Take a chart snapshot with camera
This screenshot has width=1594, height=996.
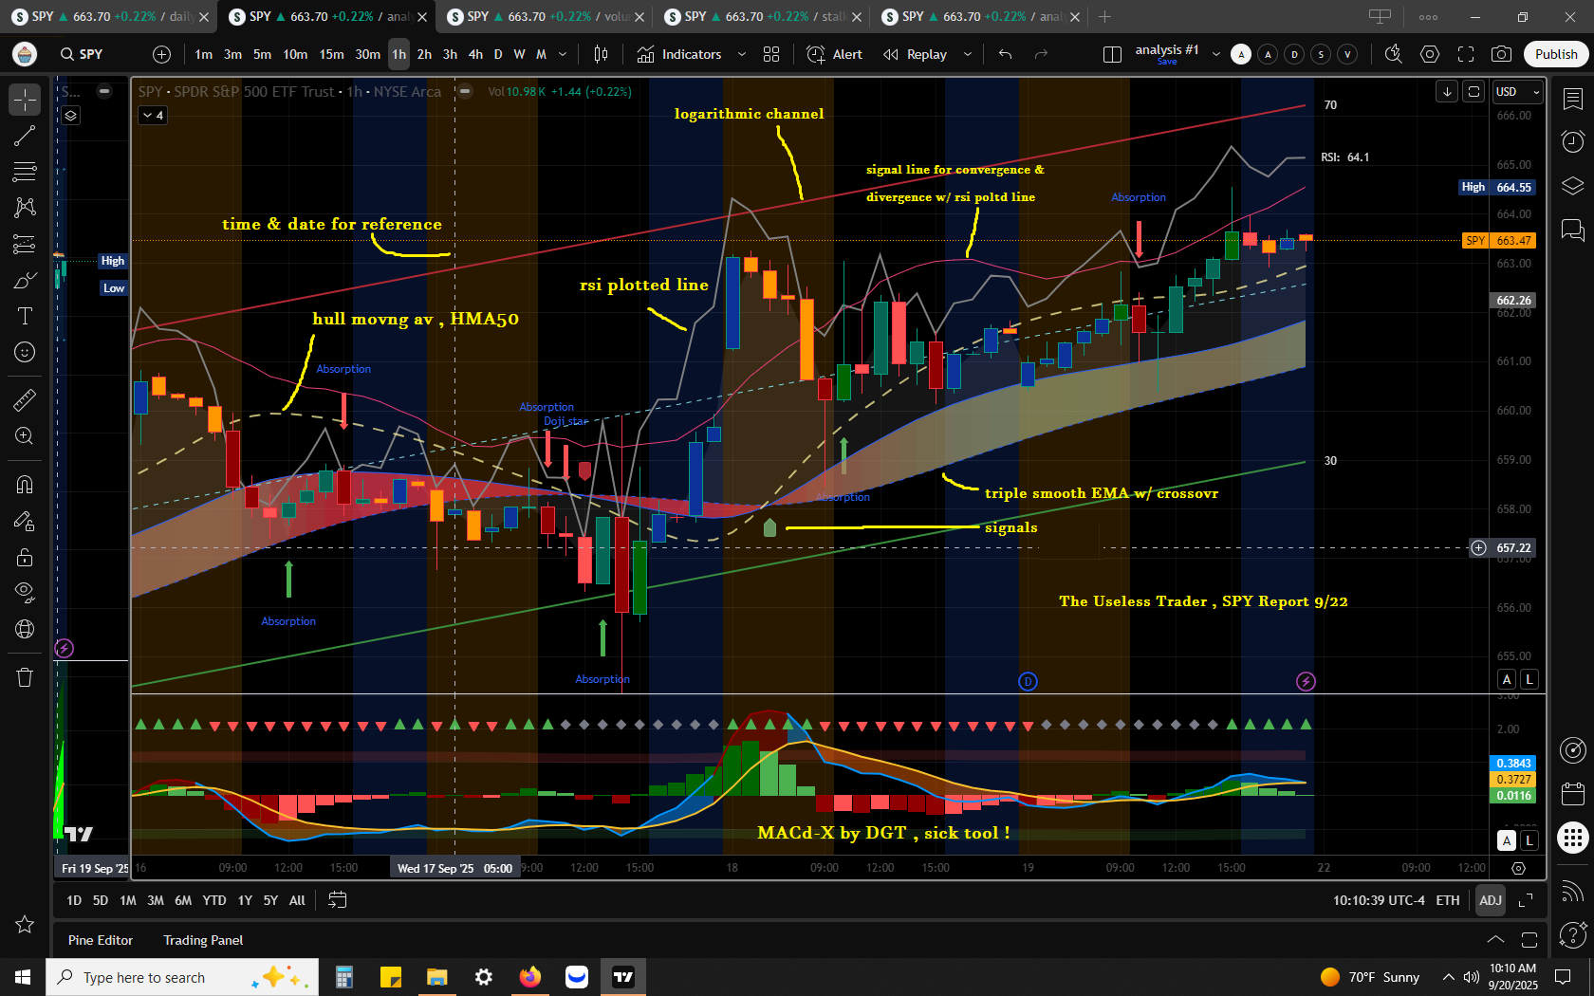click(x=1501, y=54)
